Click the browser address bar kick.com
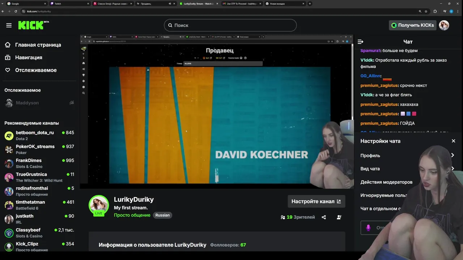The height and width of the screenshot is (260, 463). 217,11
